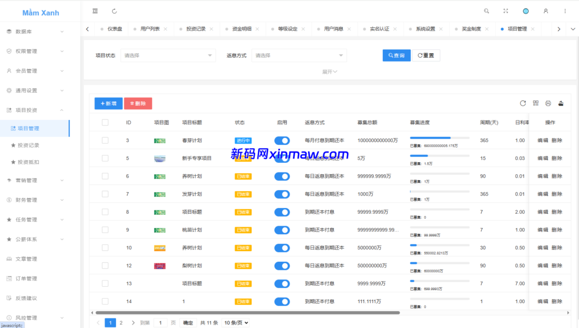Open the user profile icon
The height and width of the screenshot is (328, 579).
pyautogui.click(x=546, y=11)
